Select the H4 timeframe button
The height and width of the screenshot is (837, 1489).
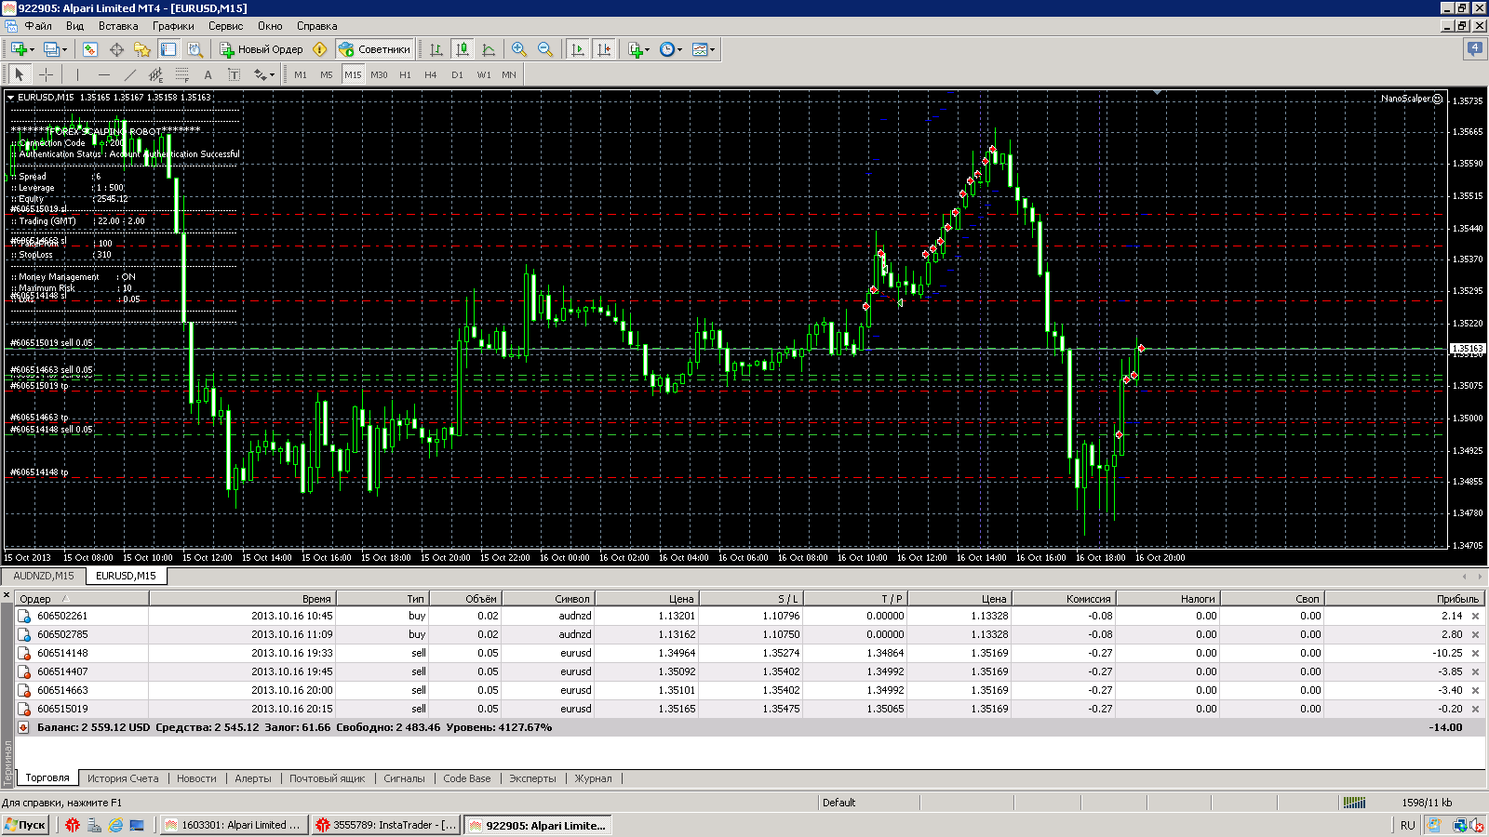point(431,74)
